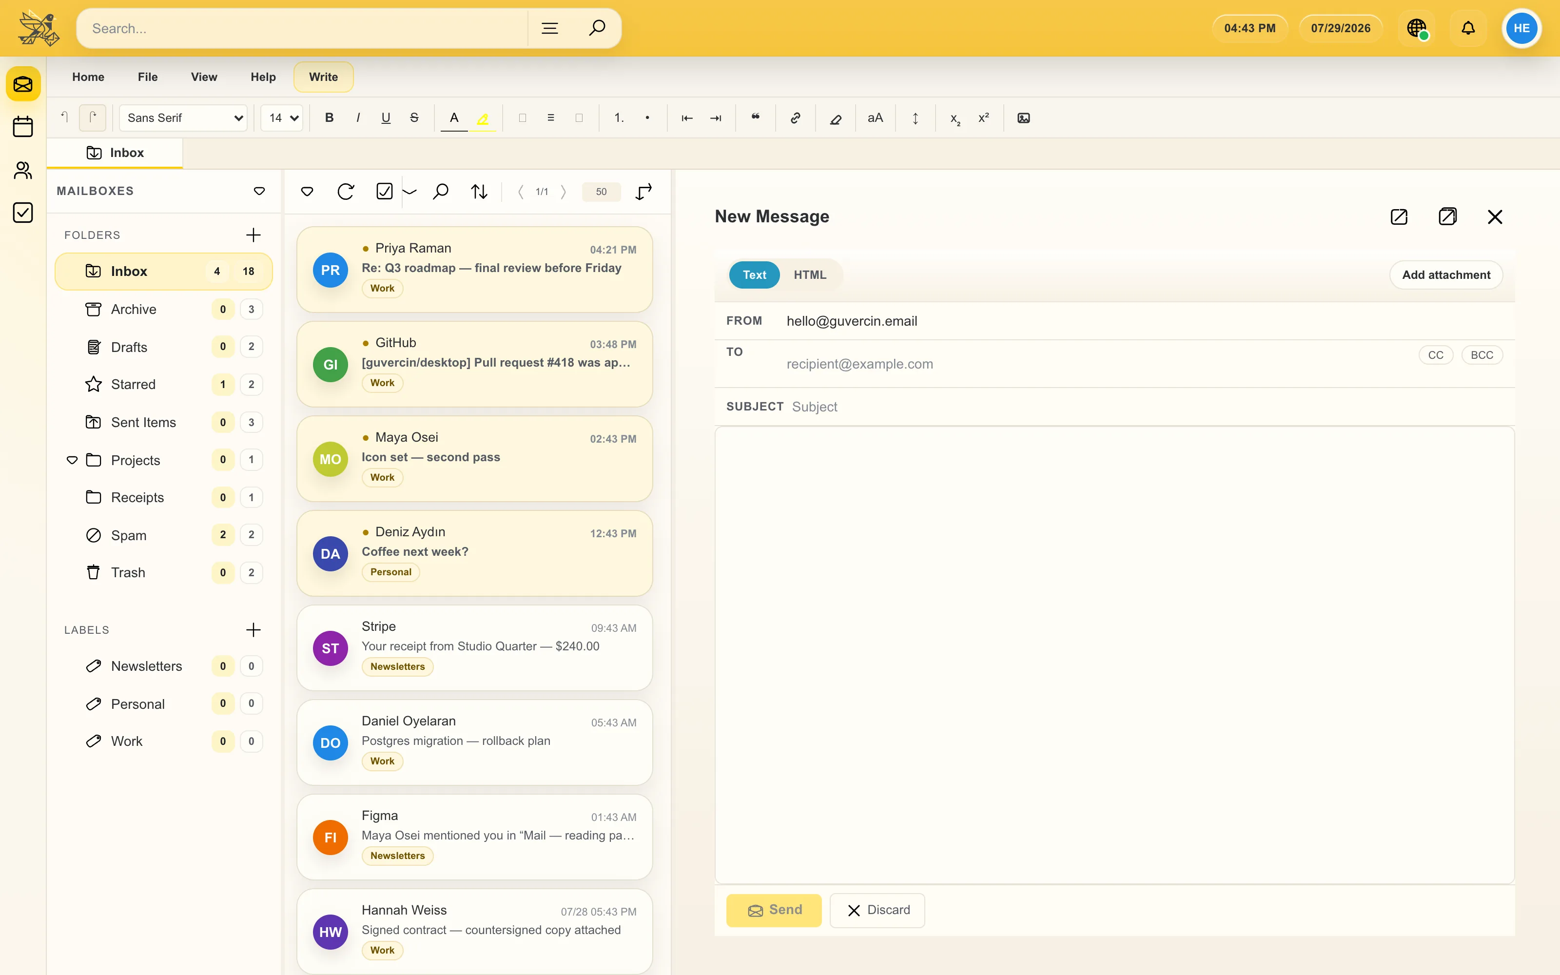Image resolution: width=1560 pixels, height=975 pixels.
Task: Sort messages with the up-down arrows icon
Action: [479, 192]
